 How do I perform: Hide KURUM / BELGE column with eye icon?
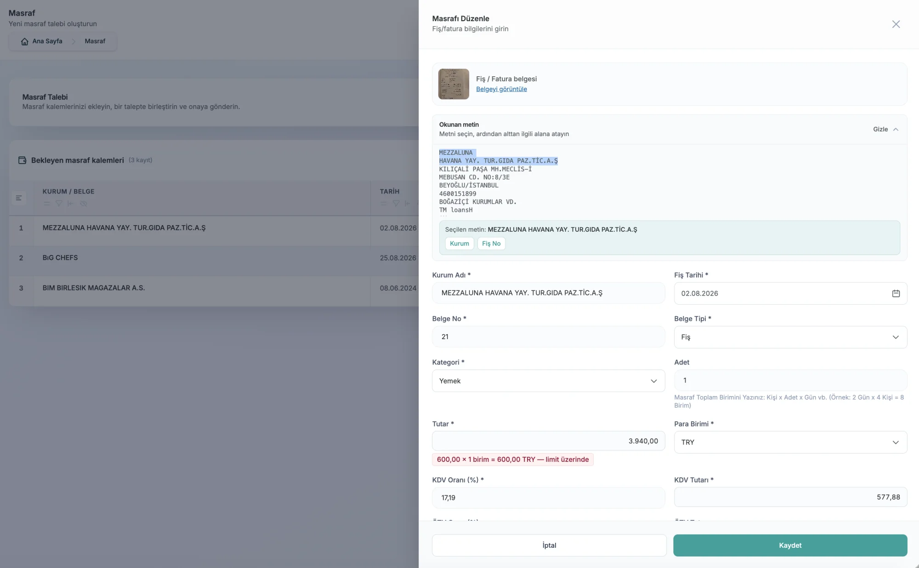coord(83,204)
